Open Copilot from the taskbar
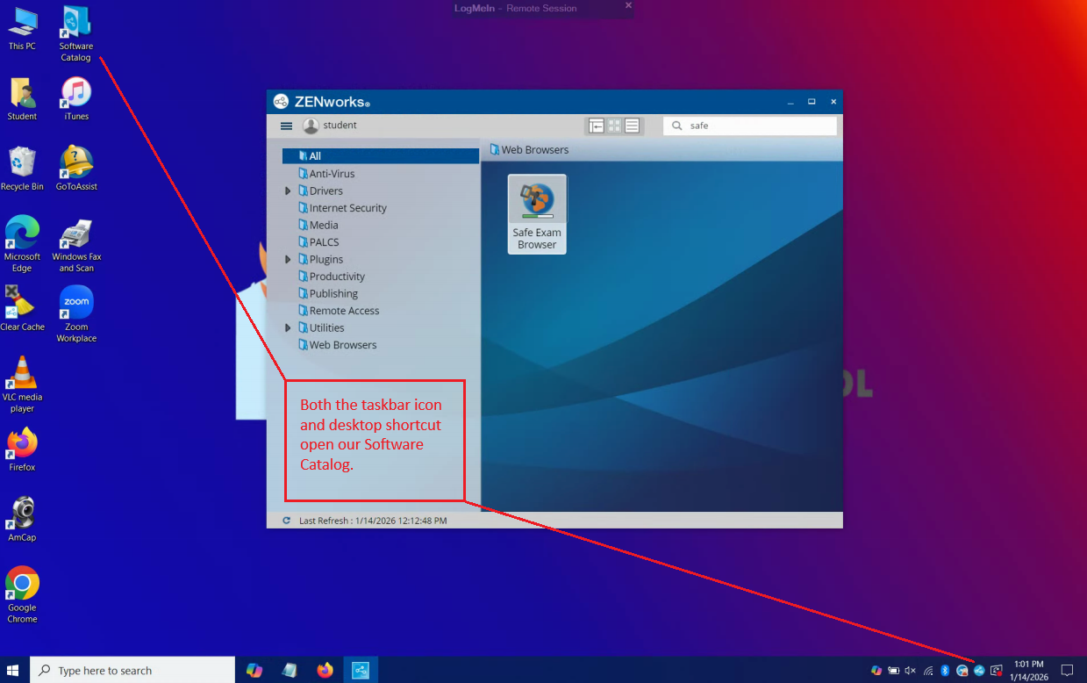The image size is (1087, 683). click(254, 671)
